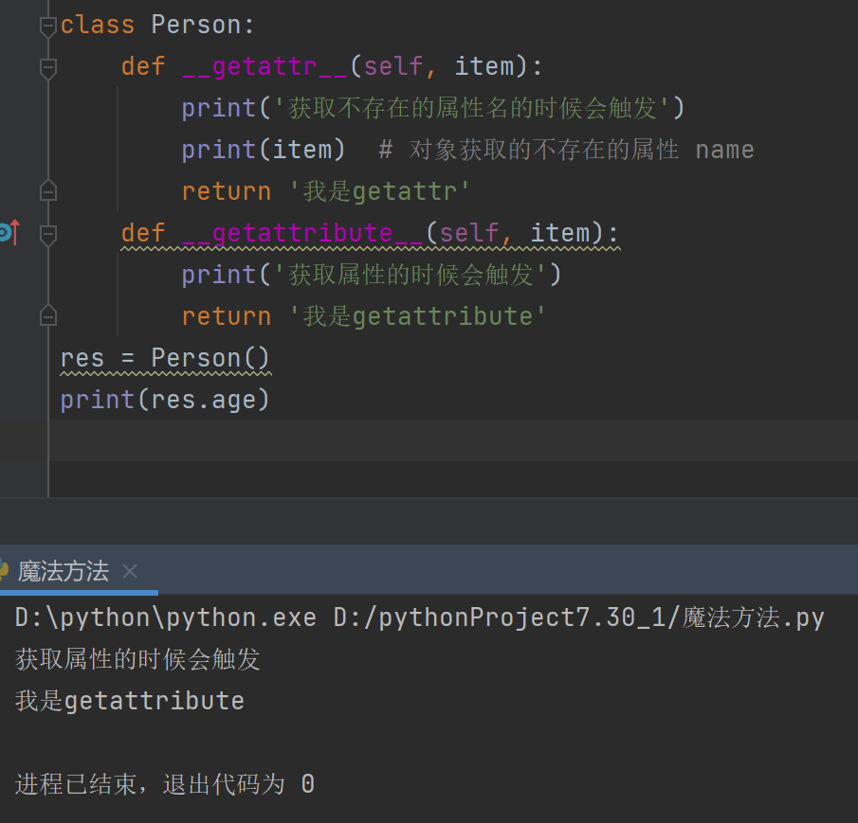The image size is (858, 823).
Task: Click the string '获取不存在的属性名的时候会触发'
Action: (472, 108)
